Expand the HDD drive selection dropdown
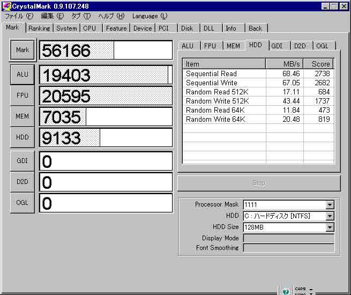Viewport: 351px width, 295px height. click(x=330, y=216)
